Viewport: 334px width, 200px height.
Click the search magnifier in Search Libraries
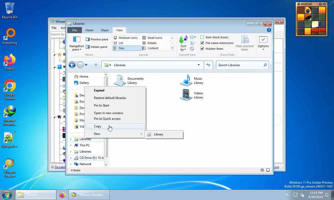pos(265,65)
